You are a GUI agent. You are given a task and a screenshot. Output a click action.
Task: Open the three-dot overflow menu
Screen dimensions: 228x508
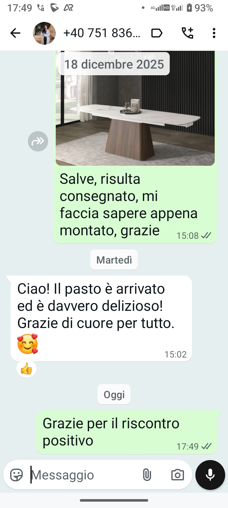point(214,33)
